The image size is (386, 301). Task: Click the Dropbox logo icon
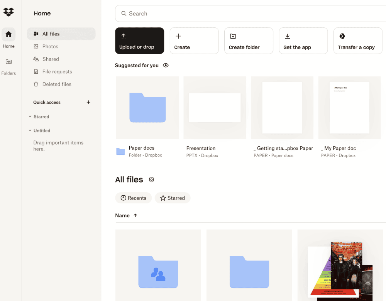(8, 12)
